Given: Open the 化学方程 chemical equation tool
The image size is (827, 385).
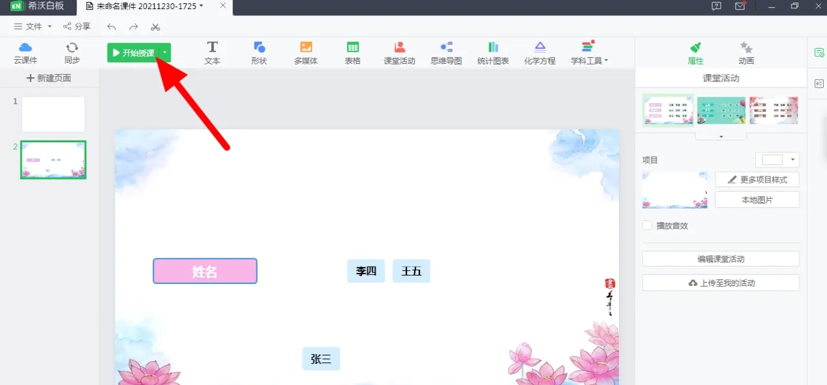Looking at the screenshot, I should [540, 52].
